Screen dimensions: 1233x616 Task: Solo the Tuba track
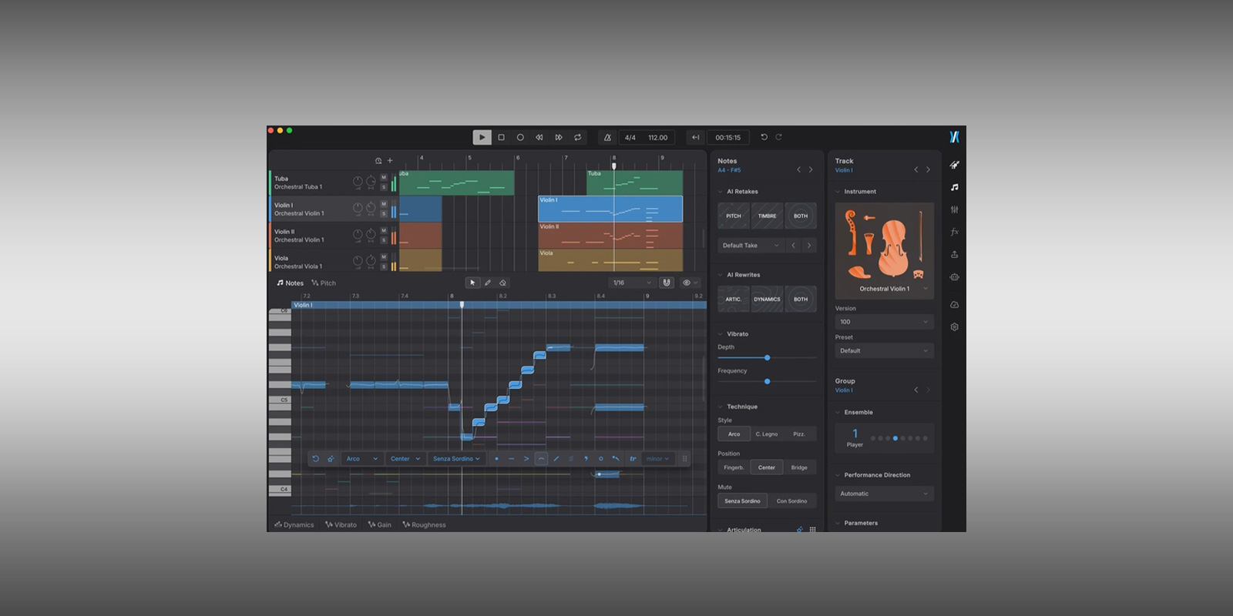click(x=384, y=187)
